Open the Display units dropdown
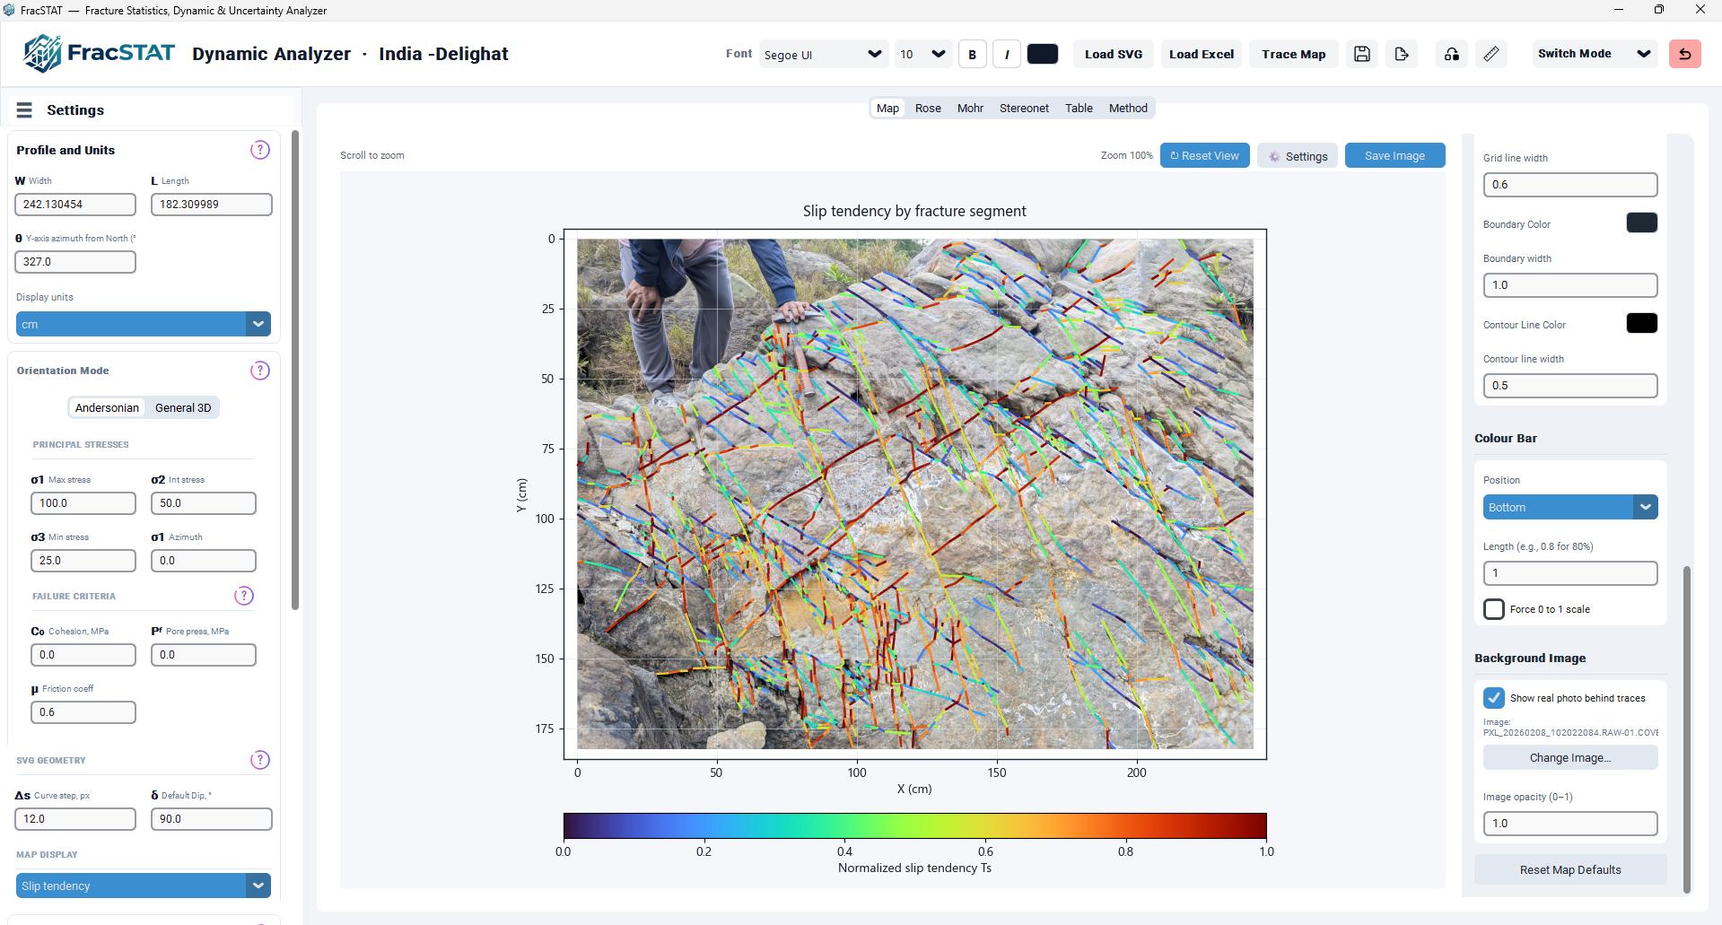Image resolution: width=1722 pixels, height=925 pixels. point(144,324)
